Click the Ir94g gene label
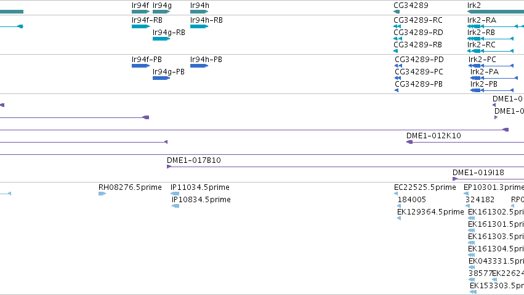 coord(162,6)
